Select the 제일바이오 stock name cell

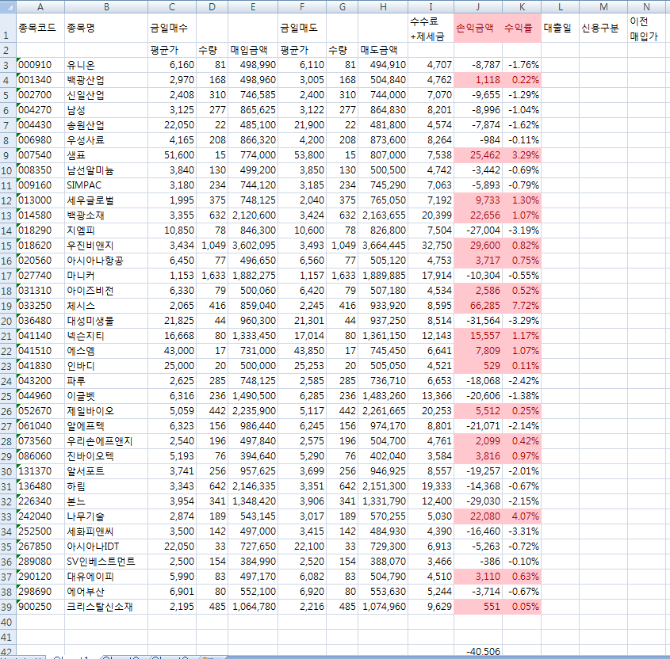point(106,411)
